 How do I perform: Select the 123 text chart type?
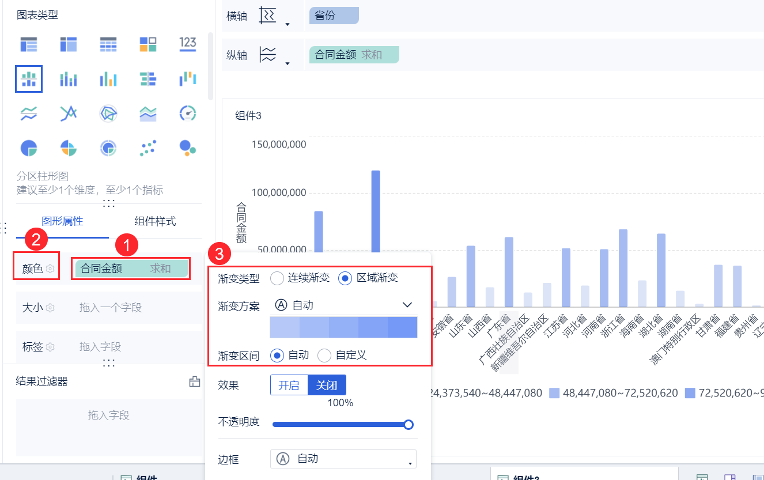point(188,44)
